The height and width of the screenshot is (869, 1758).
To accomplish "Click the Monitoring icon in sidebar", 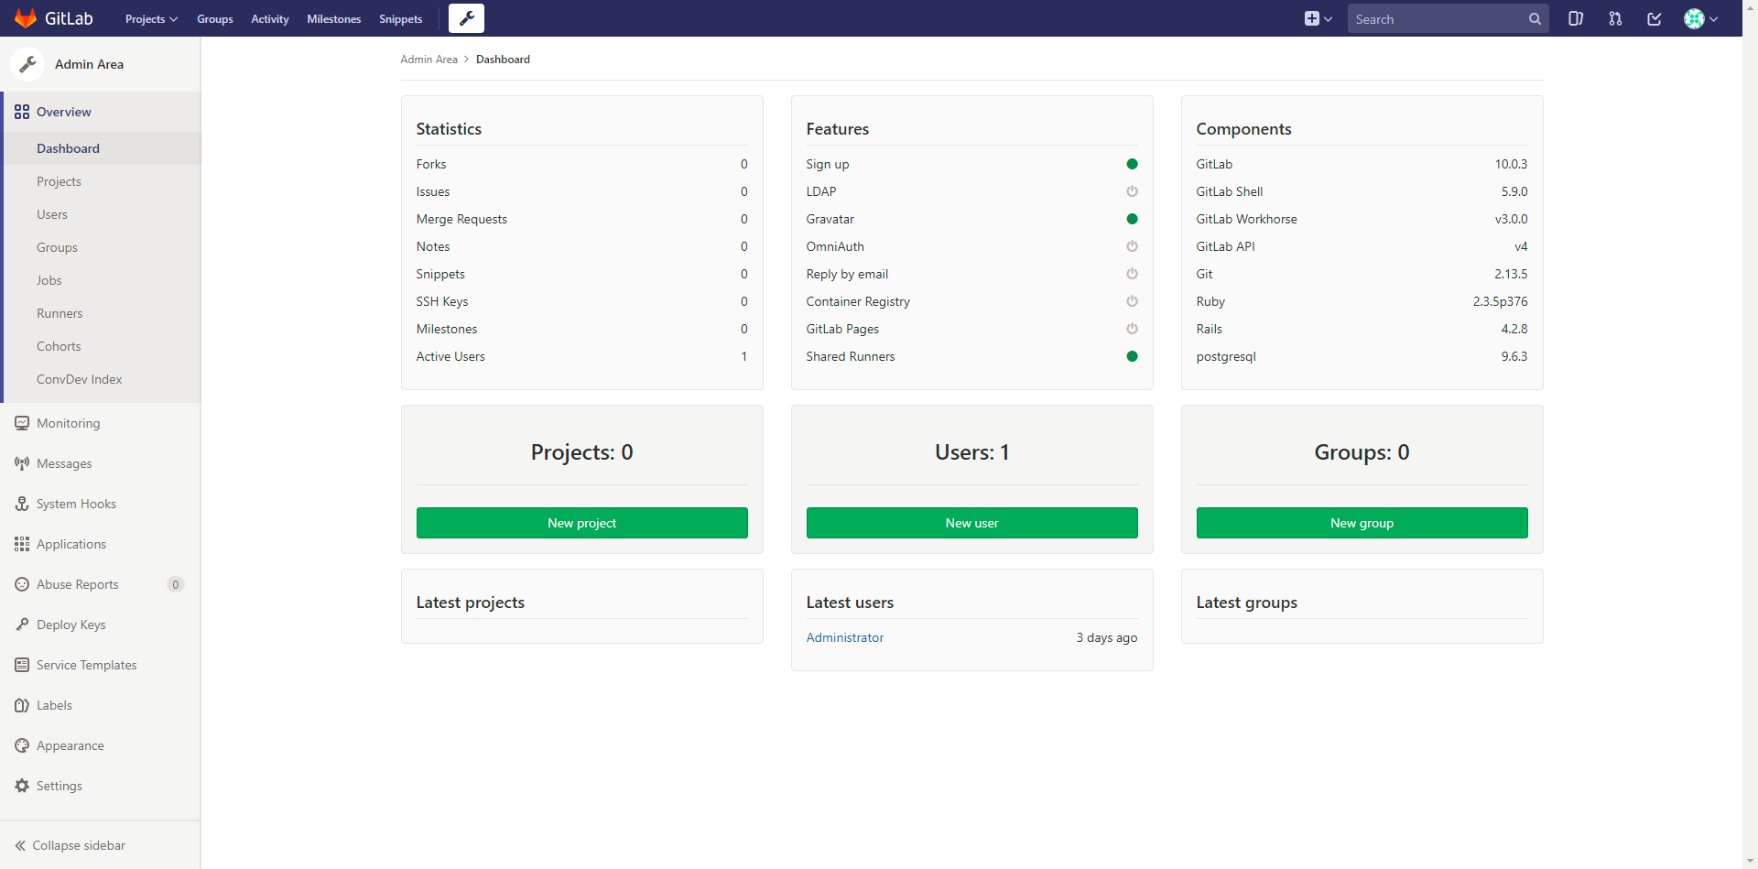I will (x=22, y=423).
